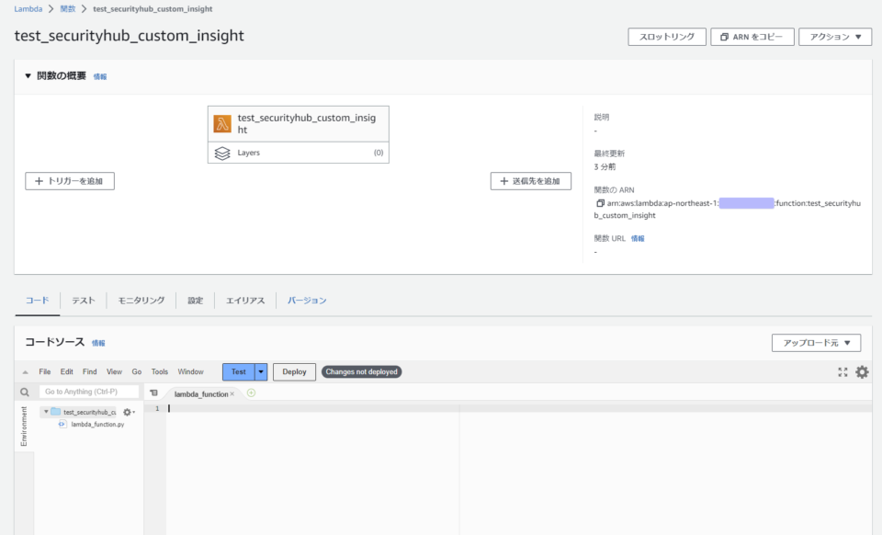Click the search magnifier icon in the editor

pyautogui.click(x=25, y=393)
